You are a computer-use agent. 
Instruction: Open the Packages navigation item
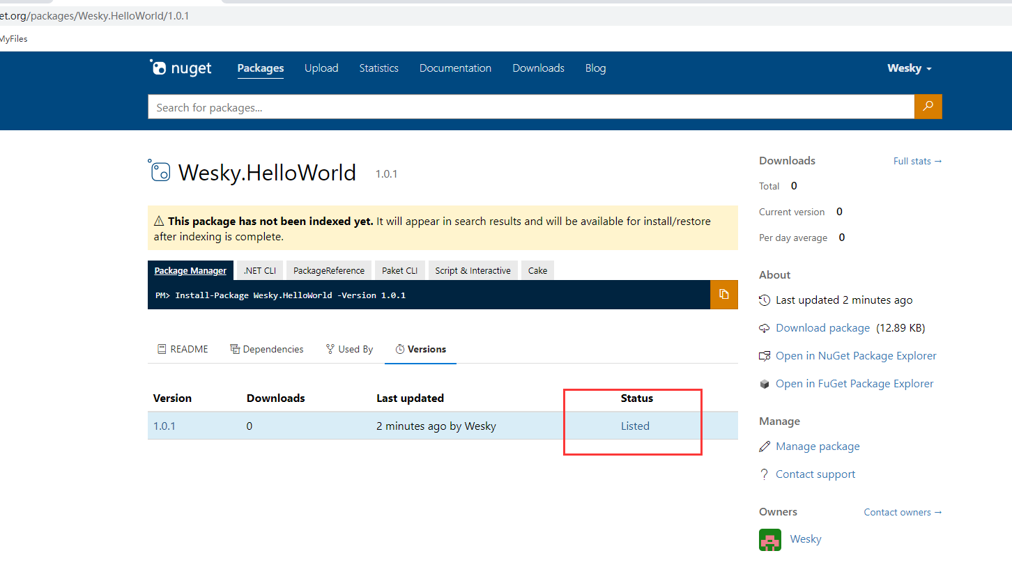point(261,68)
